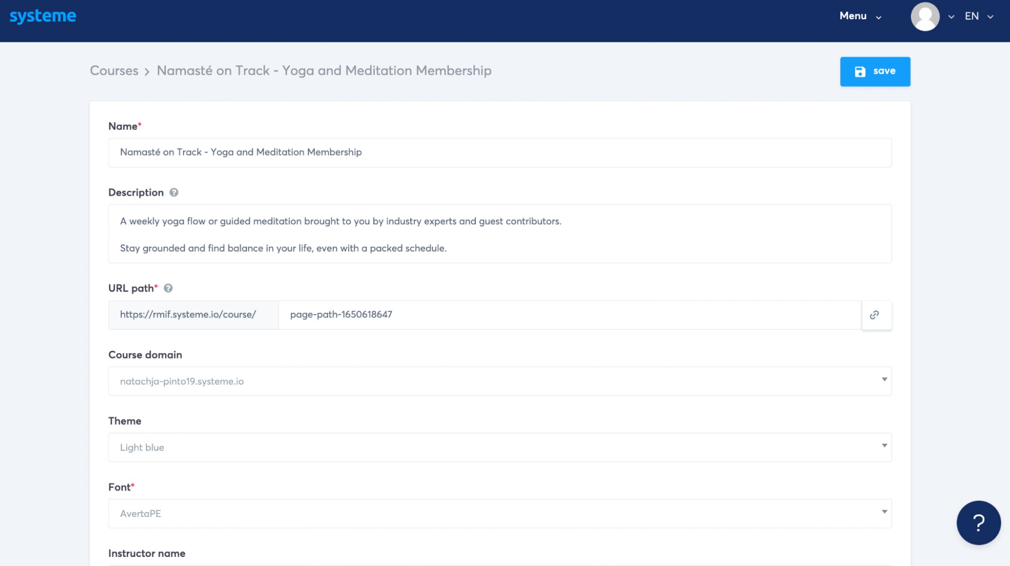Expand the Course domain dropdown
1010x566 pixels.
pos(499,381)
